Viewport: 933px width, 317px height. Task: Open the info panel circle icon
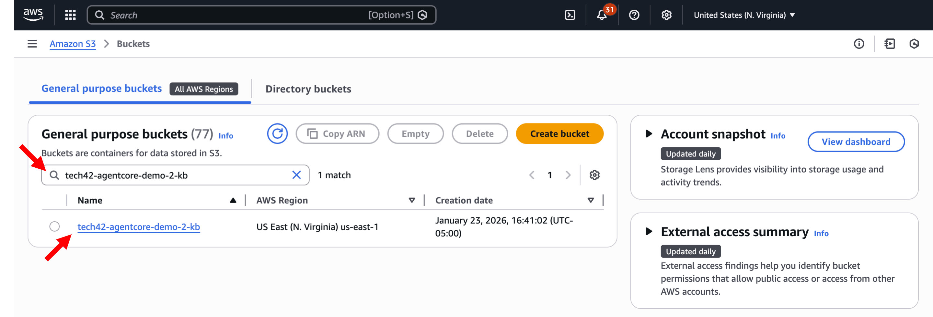[859, 44]
